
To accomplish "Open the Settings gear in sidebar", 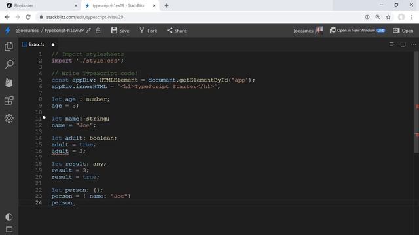I will coord(9,118).
